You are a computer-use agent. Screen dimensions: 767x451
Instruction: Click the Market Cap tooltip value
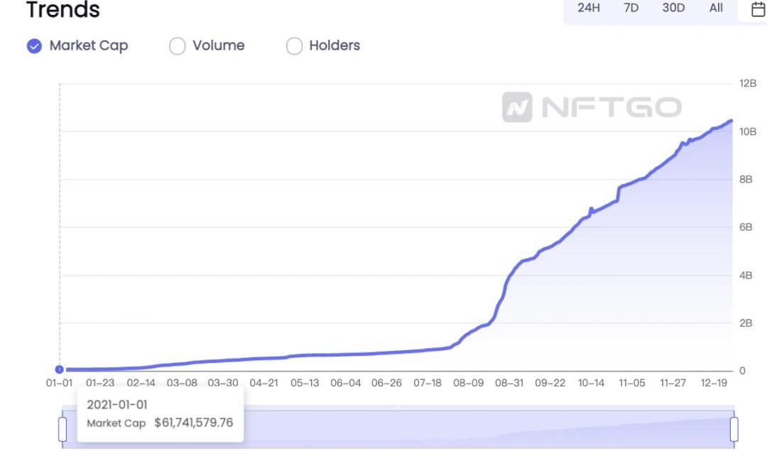point(193,423)
